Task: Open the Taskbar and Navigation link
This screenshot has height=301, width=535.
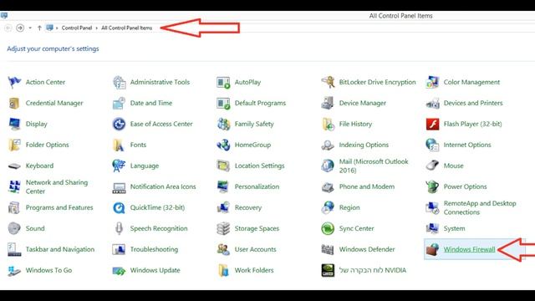Action: [x=60, y=249]
